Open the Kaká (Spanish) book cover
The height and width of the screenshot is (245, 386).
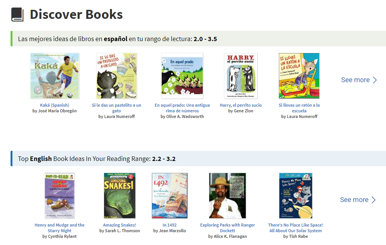pyautogui.click(x=55, y=76)
